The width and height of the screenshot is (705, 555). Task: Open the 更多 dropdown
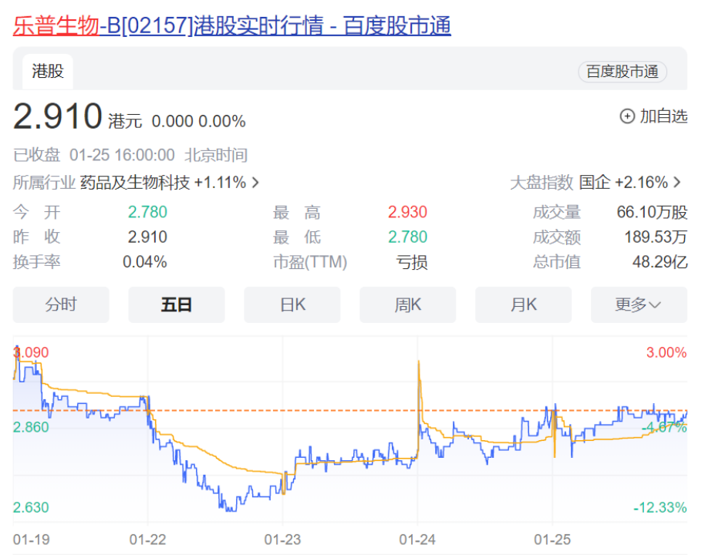(639, 304)
